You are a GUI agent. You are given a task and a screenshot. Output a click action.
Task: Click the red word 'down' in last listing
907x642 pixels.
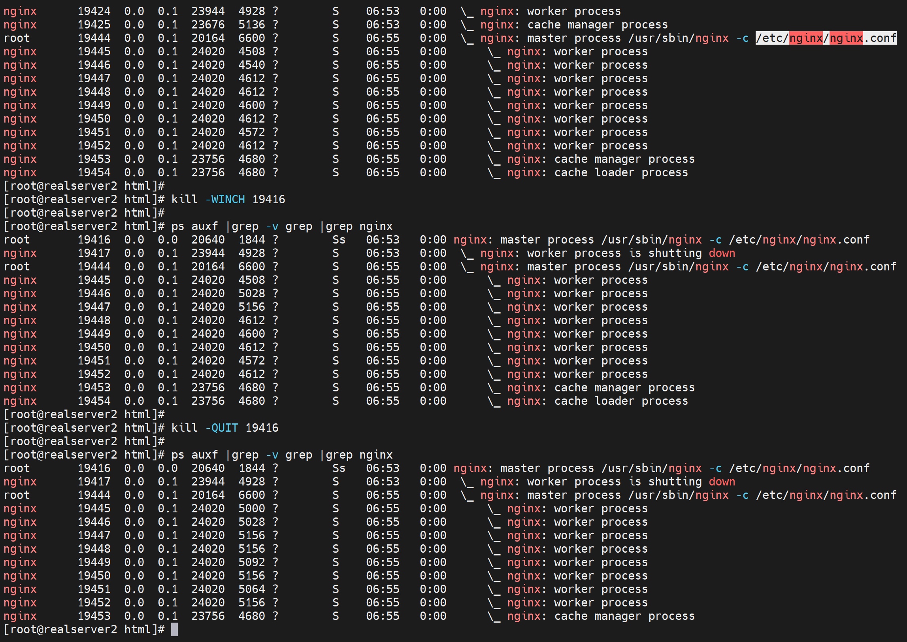point(722,481)
